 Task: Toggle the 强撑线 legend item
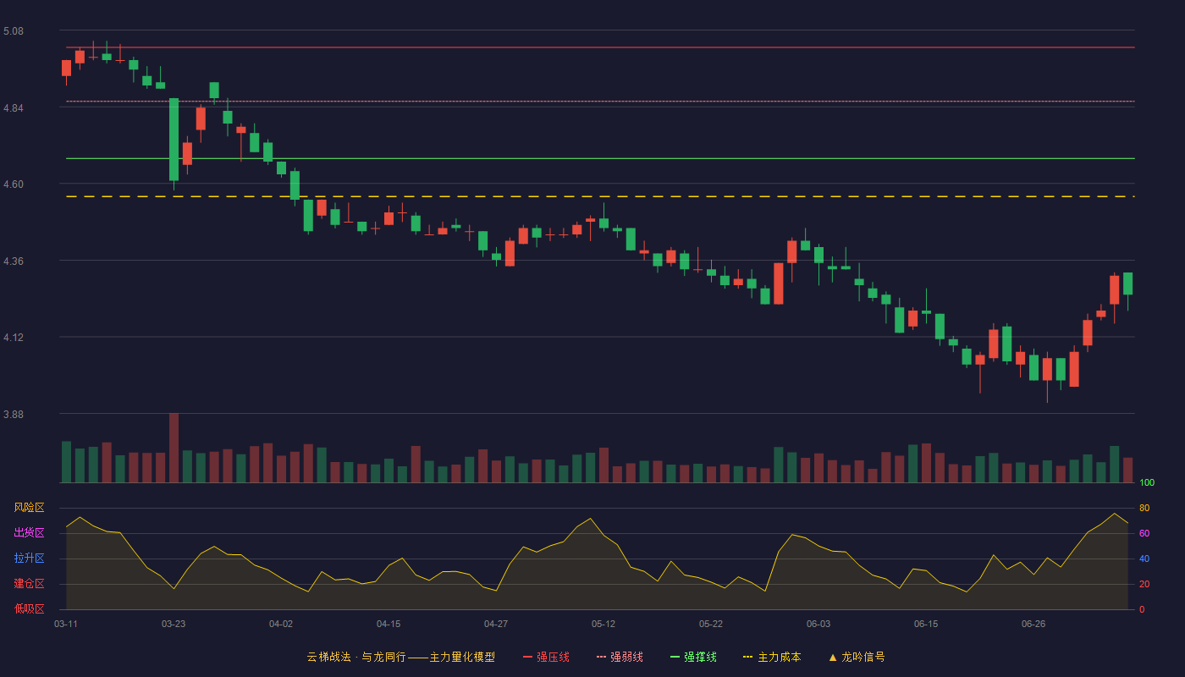693,657
